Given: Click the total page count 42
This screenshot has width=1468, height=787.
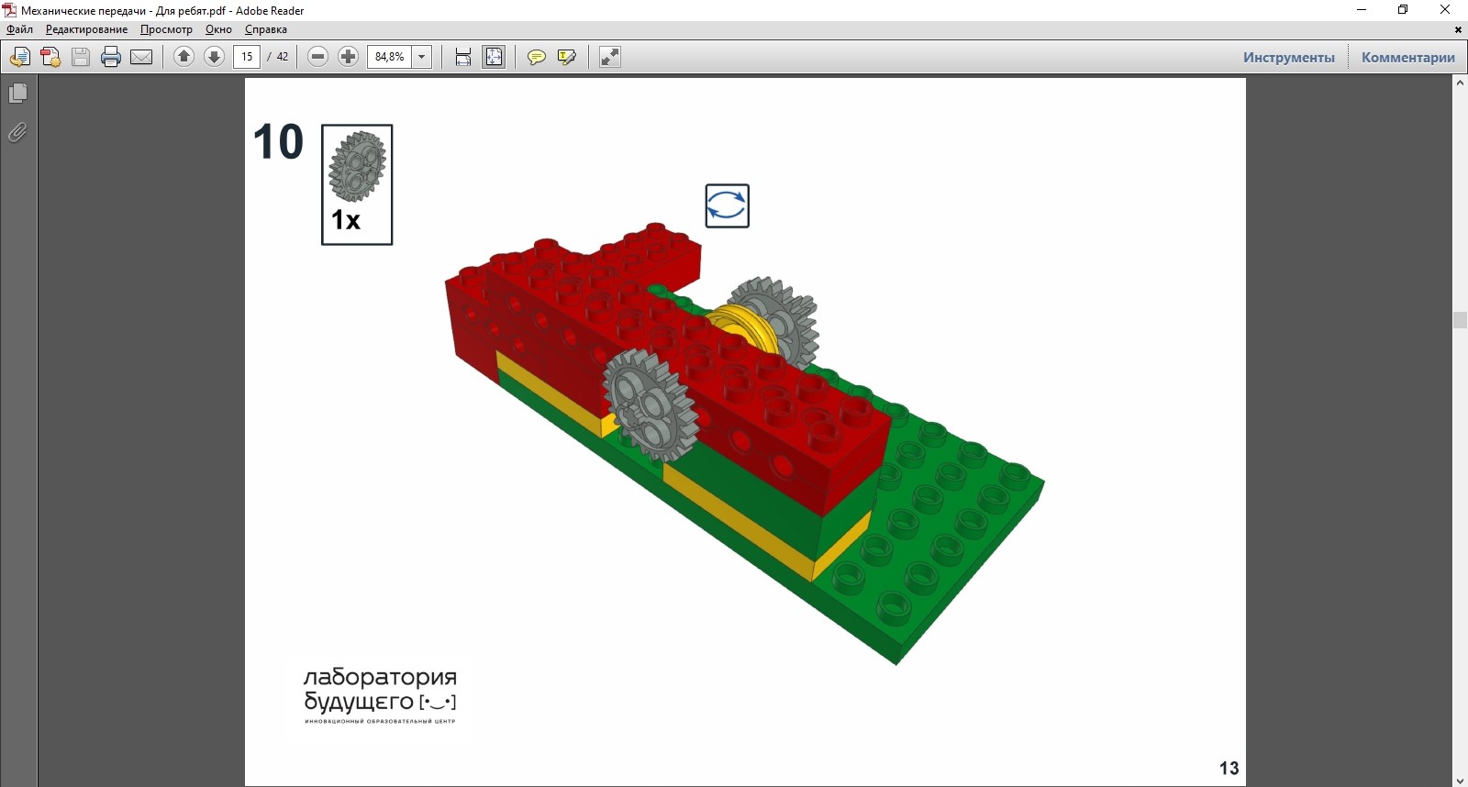Looking at the screenshot, I should pos(283,57).
